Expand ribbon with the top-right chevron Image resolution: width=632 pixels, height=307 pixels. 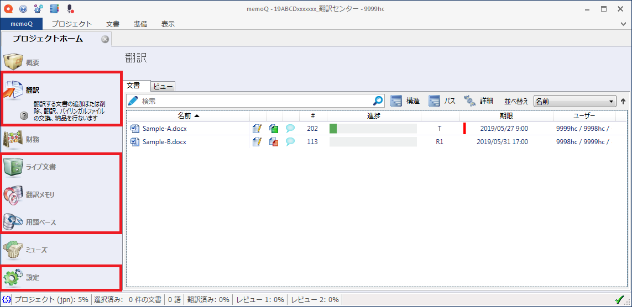tap(623, 24)
